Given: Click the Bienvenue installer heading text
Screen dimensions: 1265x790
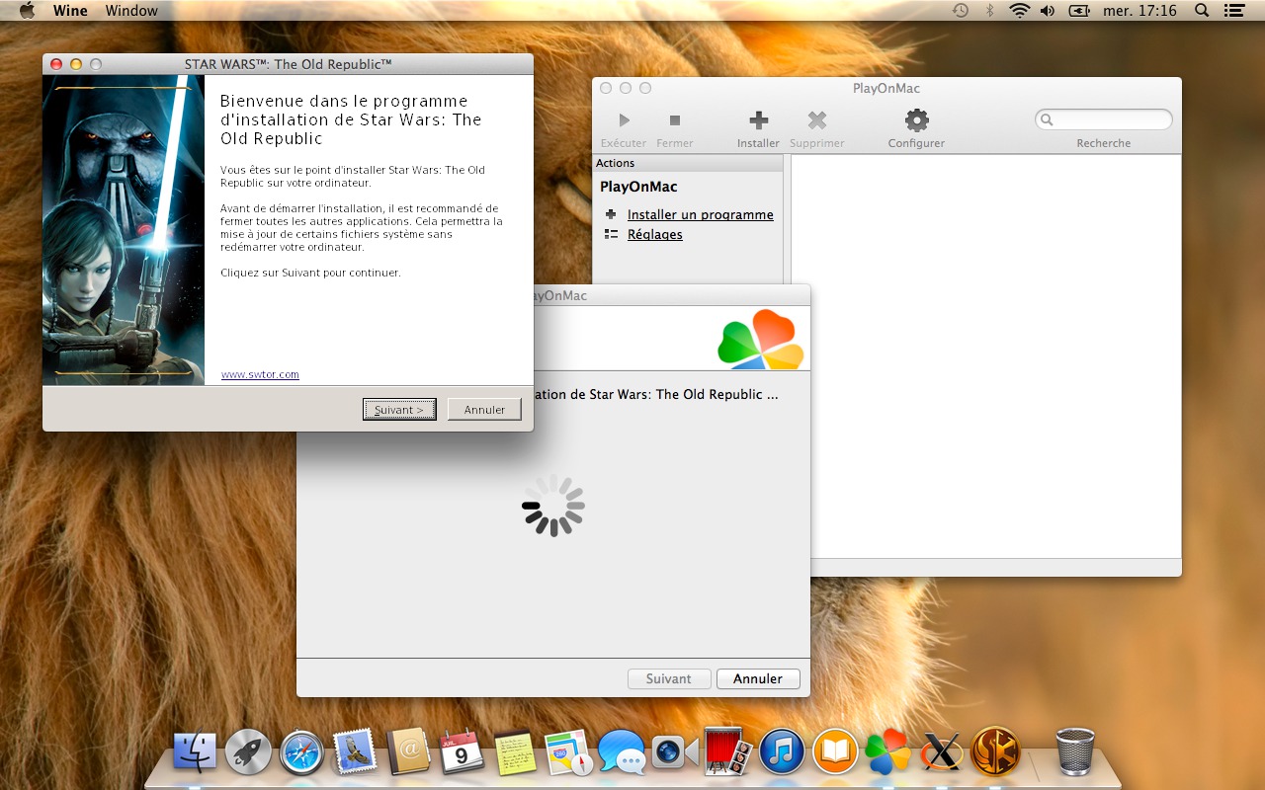Looking at the screenshot, I should [351, 119].
